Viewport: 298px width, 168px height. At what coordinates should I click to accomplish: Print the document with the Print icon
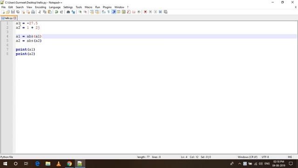coord(33,12)
